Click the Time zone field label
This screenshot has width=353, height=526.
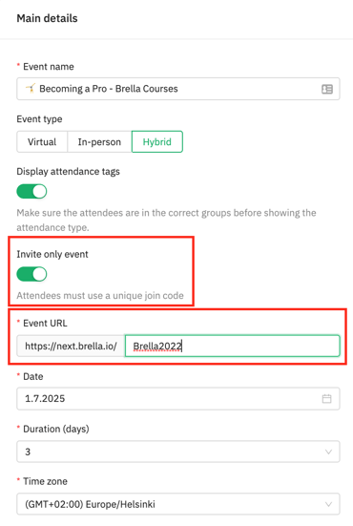point(45,481)
